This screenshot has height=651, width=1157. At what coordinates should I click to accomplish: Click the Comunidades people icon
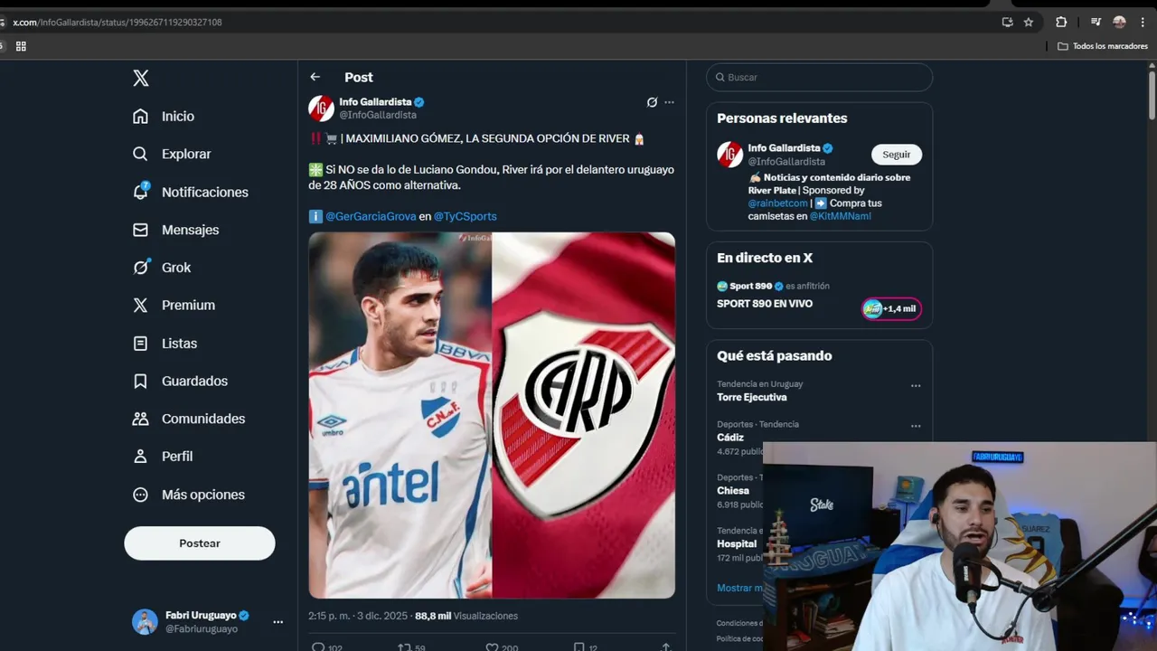(x=140, y=419)
